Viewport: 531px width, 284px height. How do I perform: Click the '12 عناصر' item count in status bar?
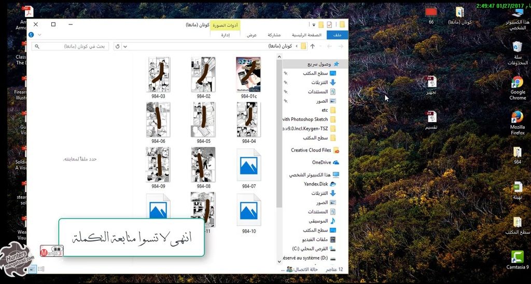[x=334, y=269]
